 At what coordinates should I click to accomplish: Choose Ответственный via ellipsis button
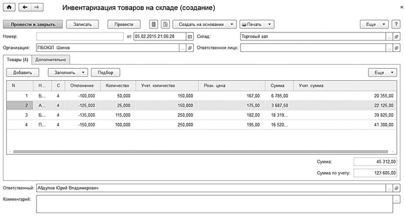click(389, 188)
